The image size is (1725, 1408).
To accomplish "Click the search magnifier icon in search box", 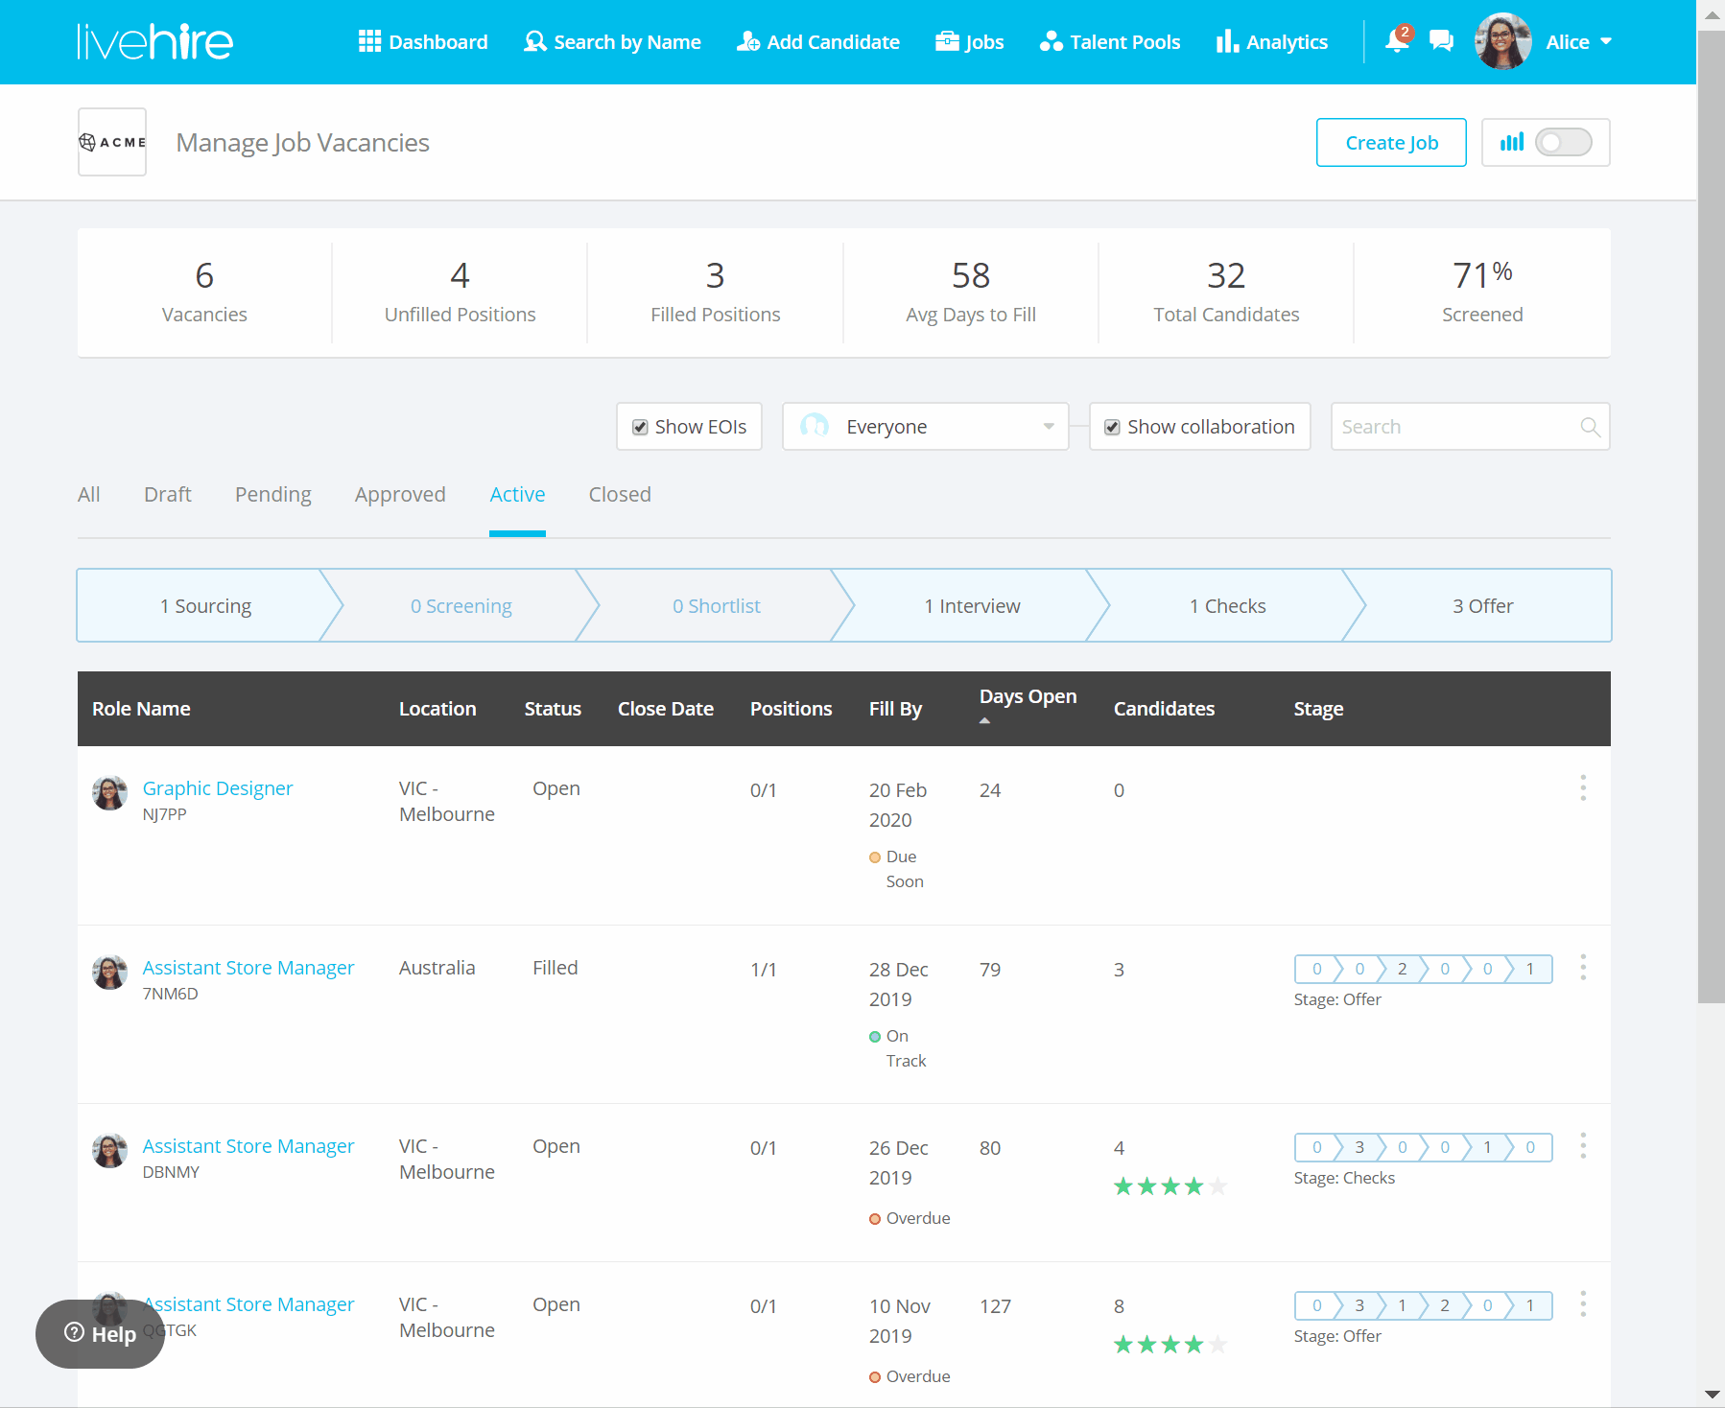I will tap(1590, 427).
